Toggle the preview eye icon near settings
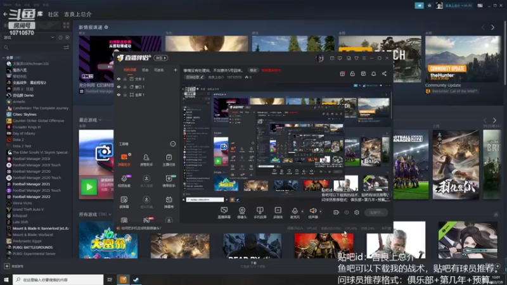507x285 pixels. point(347,212)
